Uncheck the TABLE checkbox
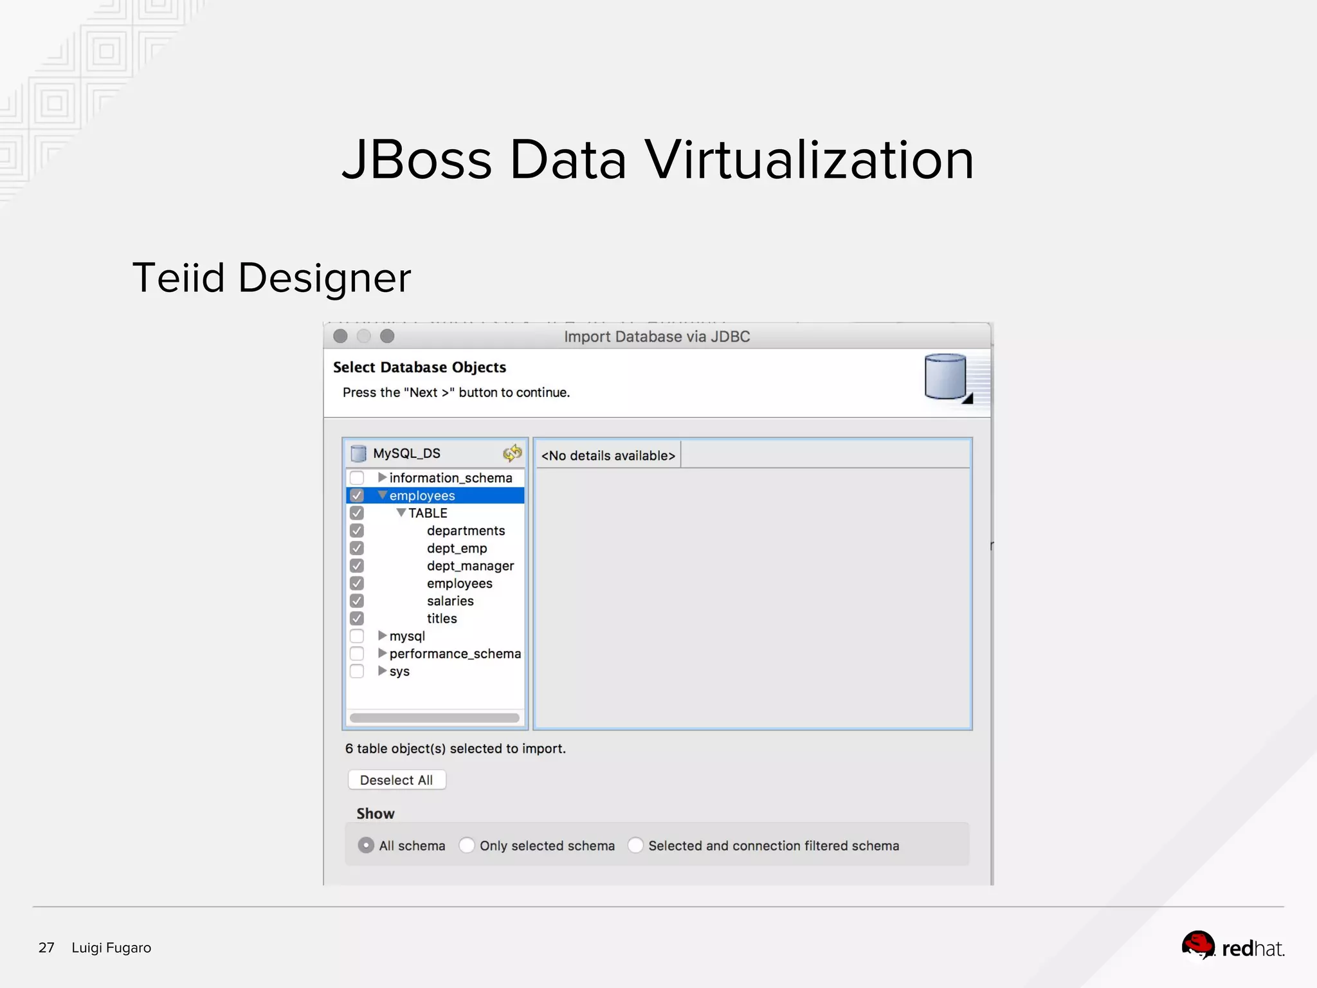This screenshot has height=988, width=1317. coord(357,513)
